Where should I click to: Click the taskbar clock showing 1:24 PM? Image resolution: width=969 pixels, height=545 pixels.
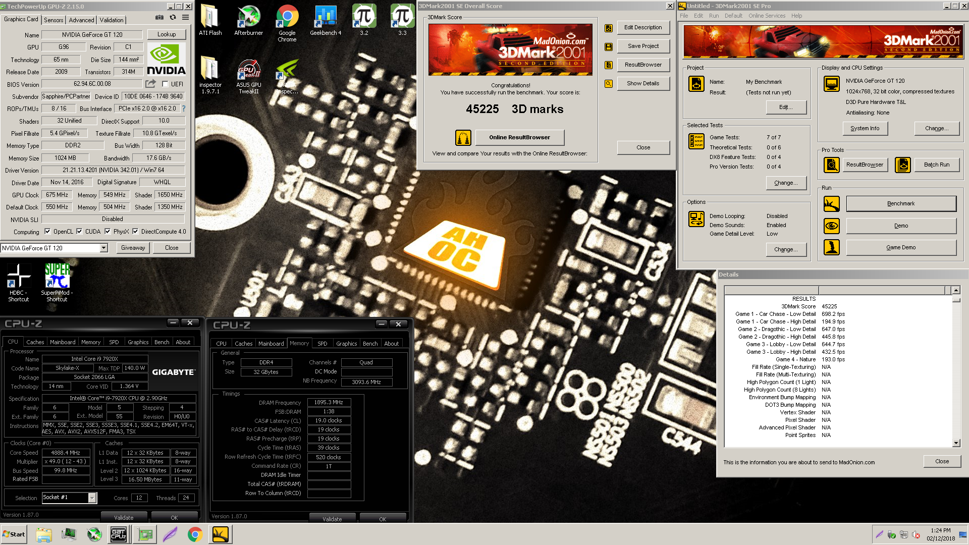(940, 530)
